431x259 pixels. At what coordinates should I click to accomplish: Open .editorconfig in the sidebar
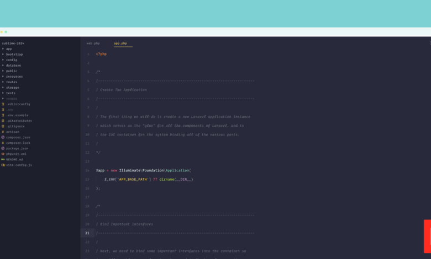click(18, 104)
